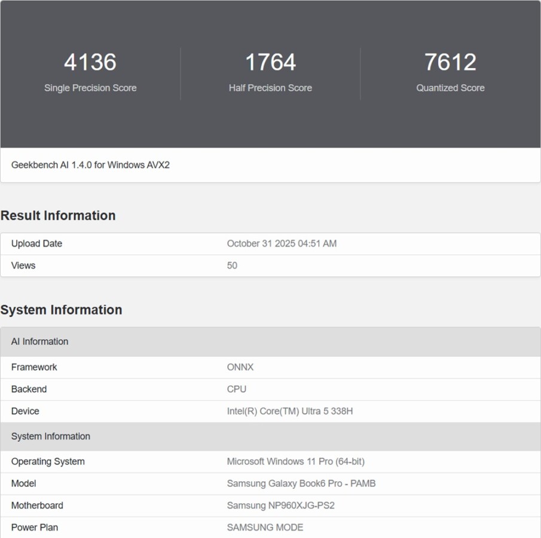Click the Half Precision Score label
This screenshot has height=538, width=541.
tap(270, 88)
